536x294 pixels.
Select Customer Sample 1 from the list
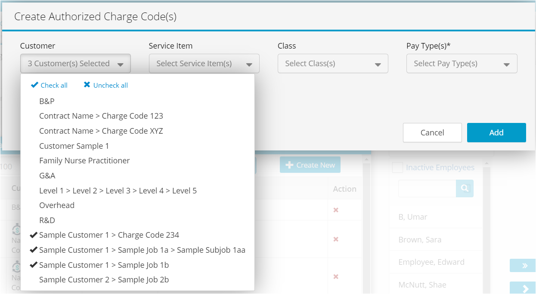[73, 146]
